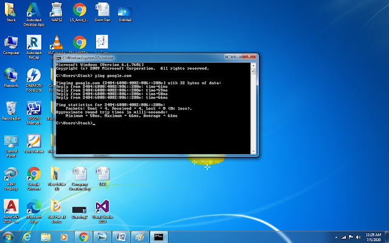Viewport: 389px width, 243px height.
Task: Open the NAPS2 scanner shortcut
Action: point(57,12)
